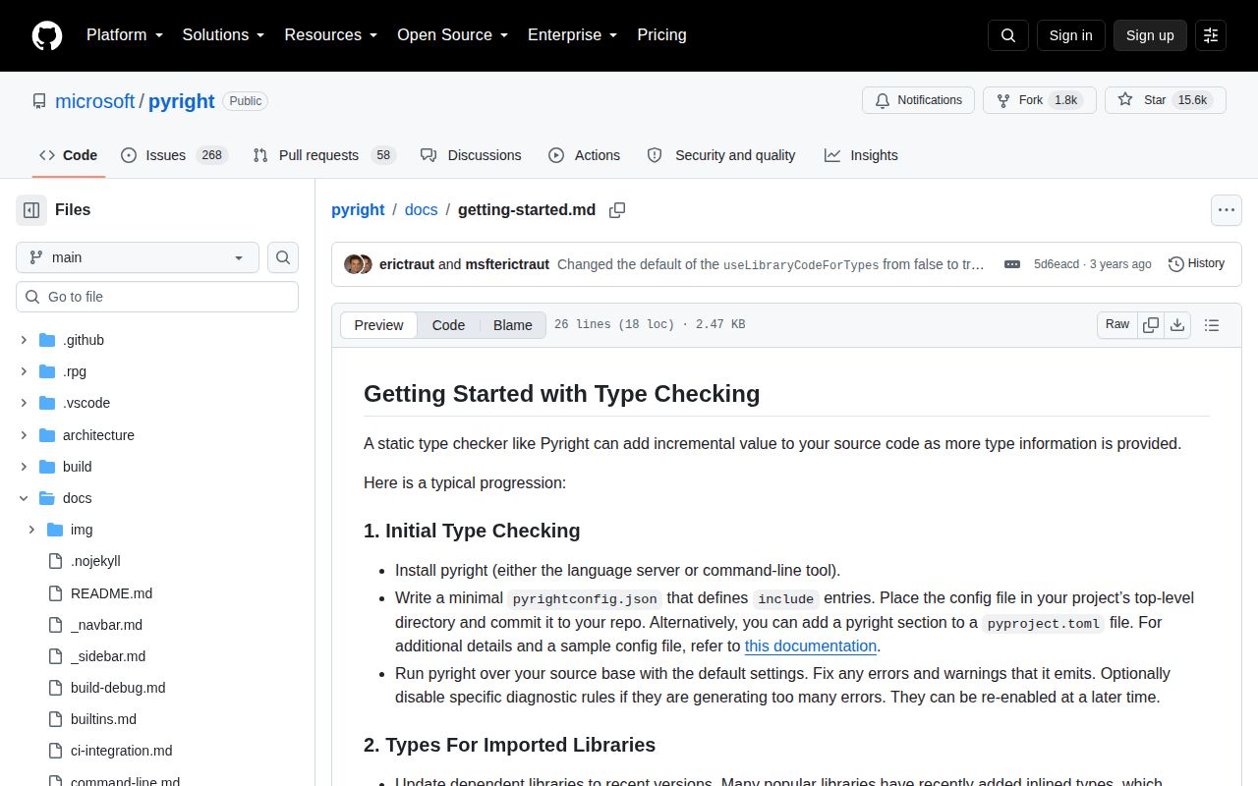
Task: Open the GitHub home logo
Action: [47, 35]
